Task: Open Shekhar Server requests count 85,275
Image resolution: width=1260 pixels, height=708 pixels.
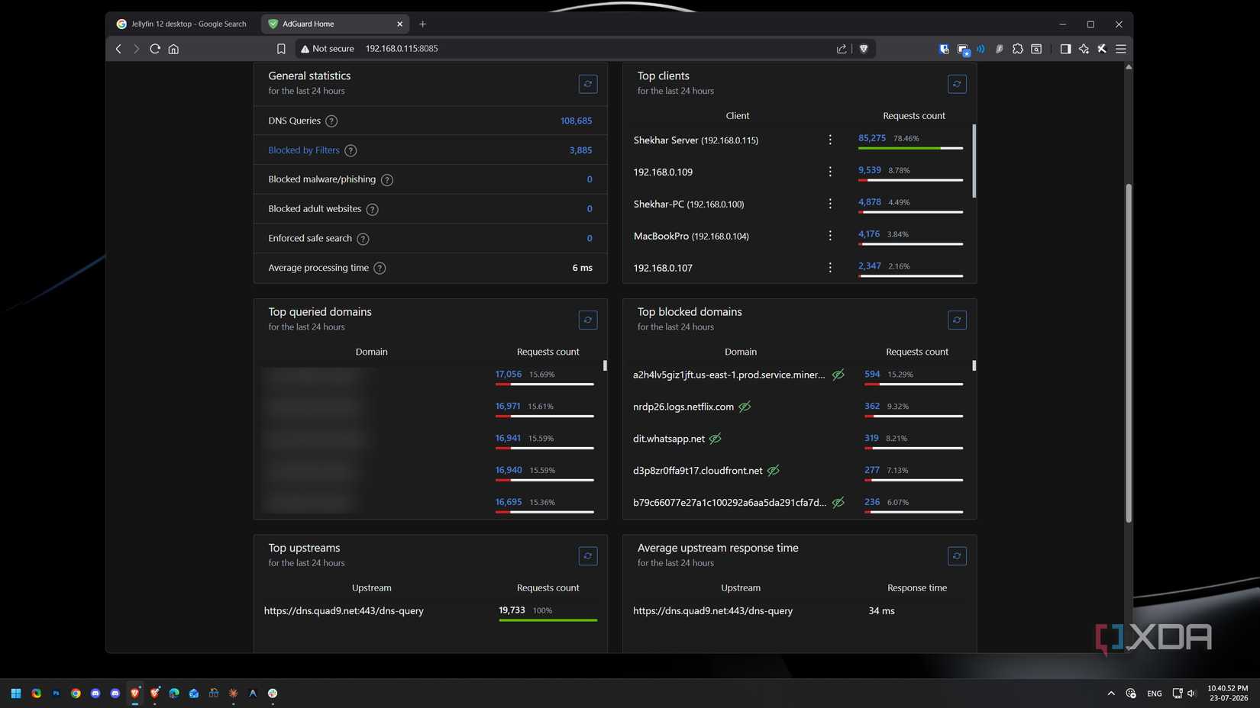Action: [x=871, y=138]
